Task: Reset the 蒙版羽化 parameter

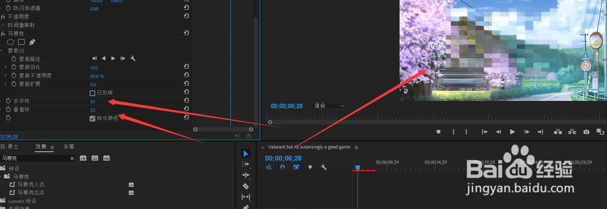Action: click(186, 67)
